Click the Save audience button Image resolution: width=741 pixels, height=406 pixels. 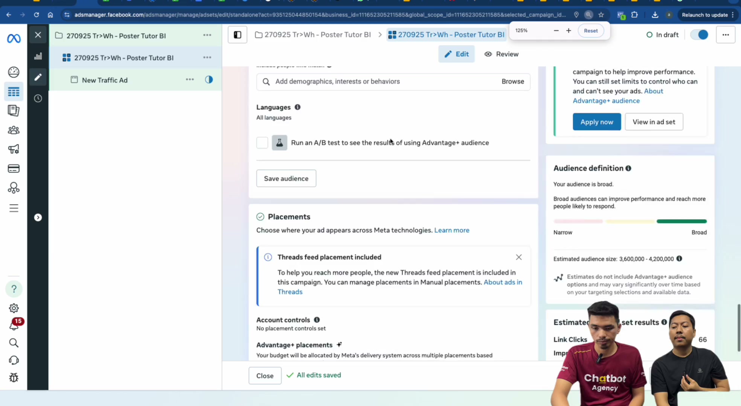286,179
